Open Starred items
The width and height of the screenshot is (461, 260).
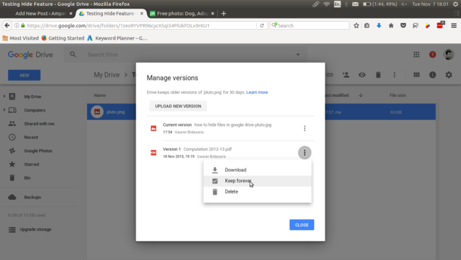coord(32,164)
